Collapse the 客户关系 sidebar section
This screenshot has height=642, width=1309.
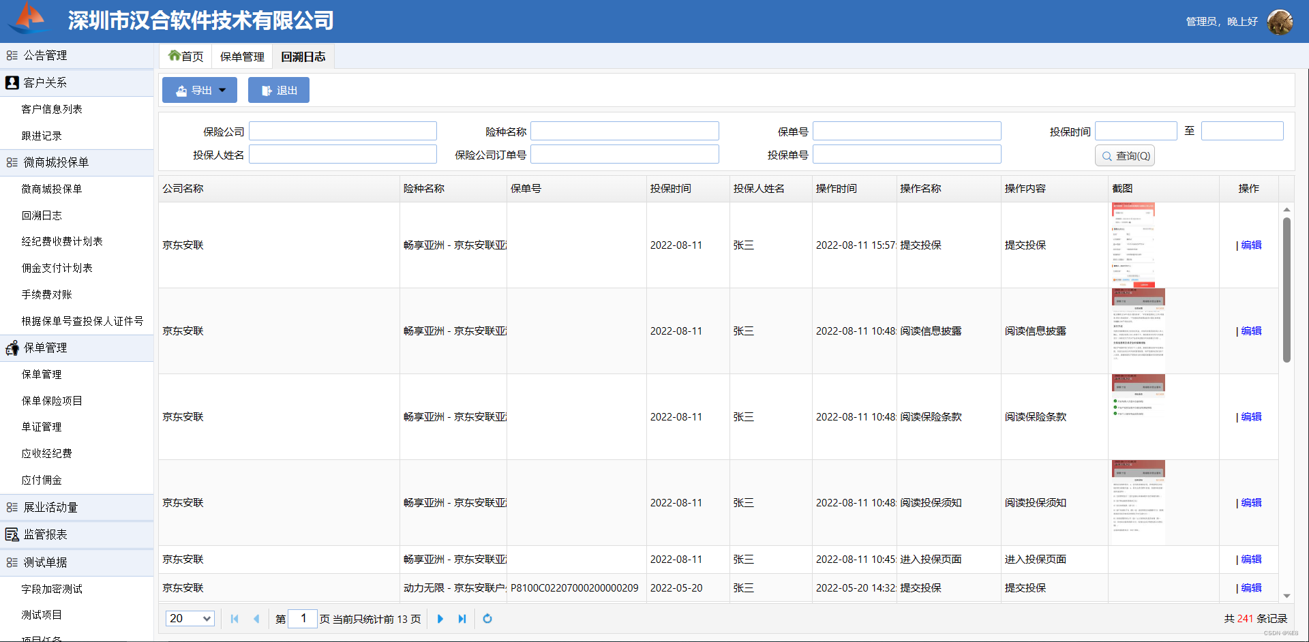[76, 82]
